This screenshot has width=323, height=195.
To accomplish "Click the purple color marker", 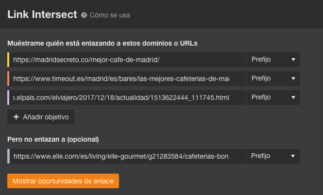I will point(9,97).
